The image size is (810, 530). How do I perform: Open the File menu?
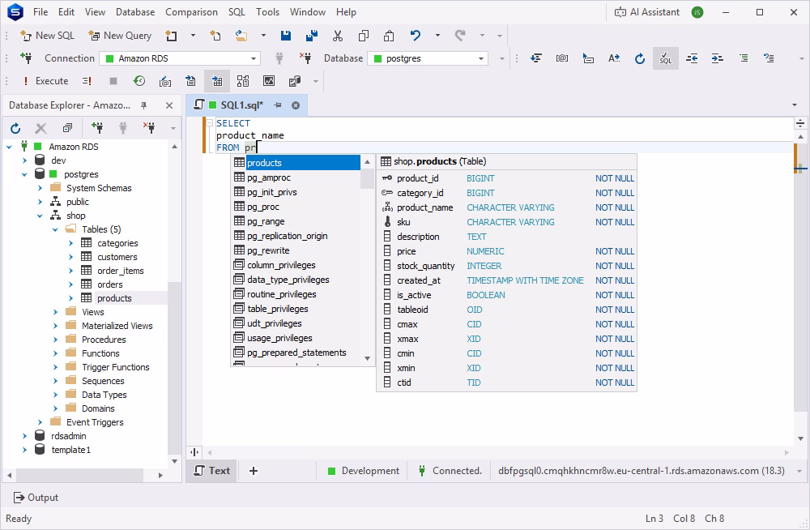40,12
